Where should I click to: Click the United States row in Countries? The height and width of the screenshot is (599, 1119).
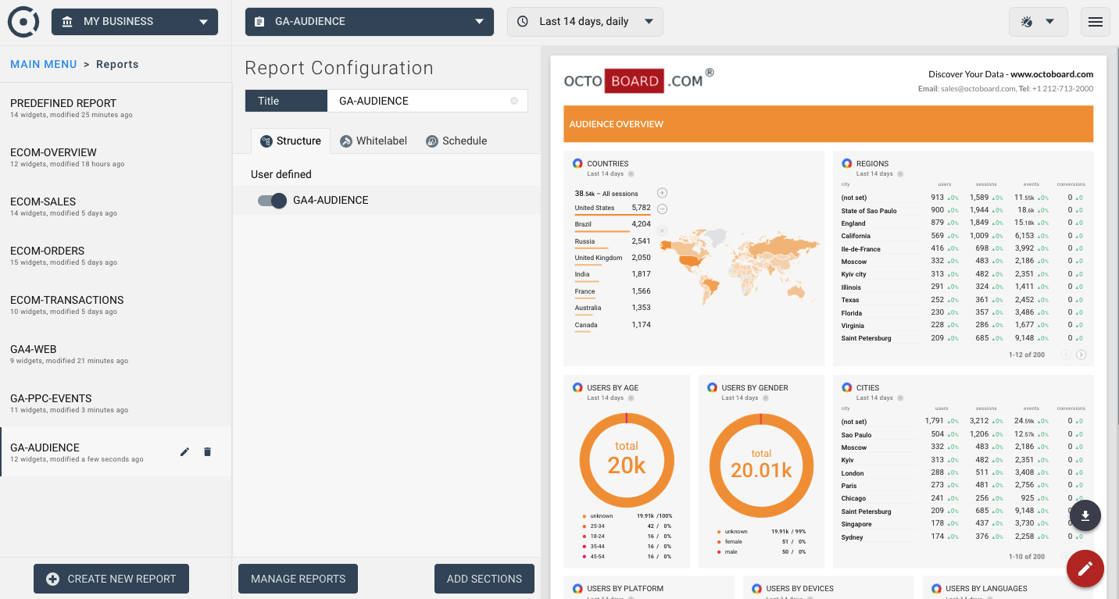tap(613, 208)
